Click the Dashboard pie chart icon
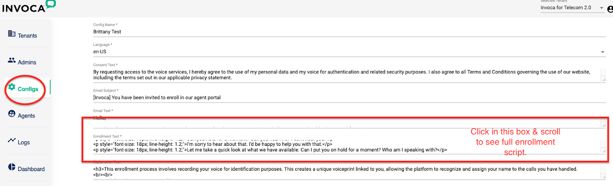 (12, 167)
